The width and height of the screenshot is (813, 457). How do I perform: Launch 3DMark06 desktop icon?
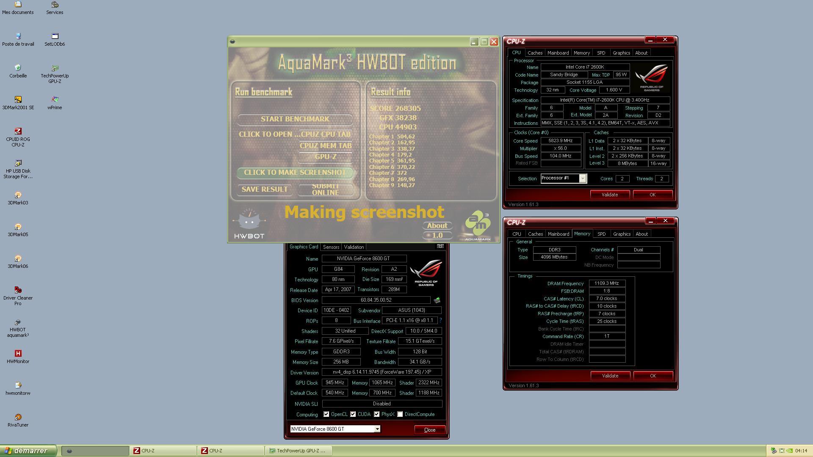[x=18, y=262]
